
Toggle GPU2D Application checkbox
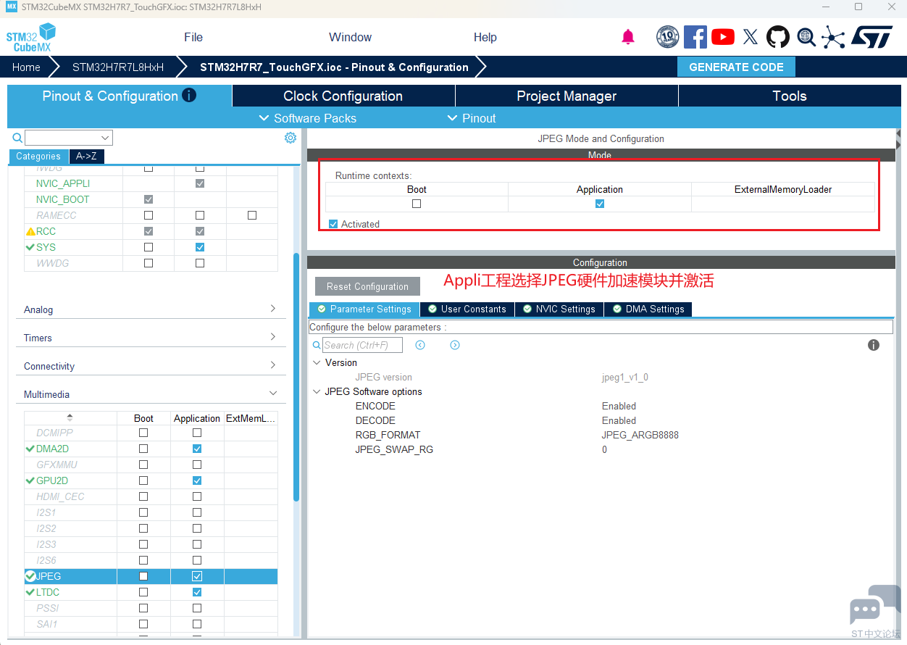tap(197, 480)
